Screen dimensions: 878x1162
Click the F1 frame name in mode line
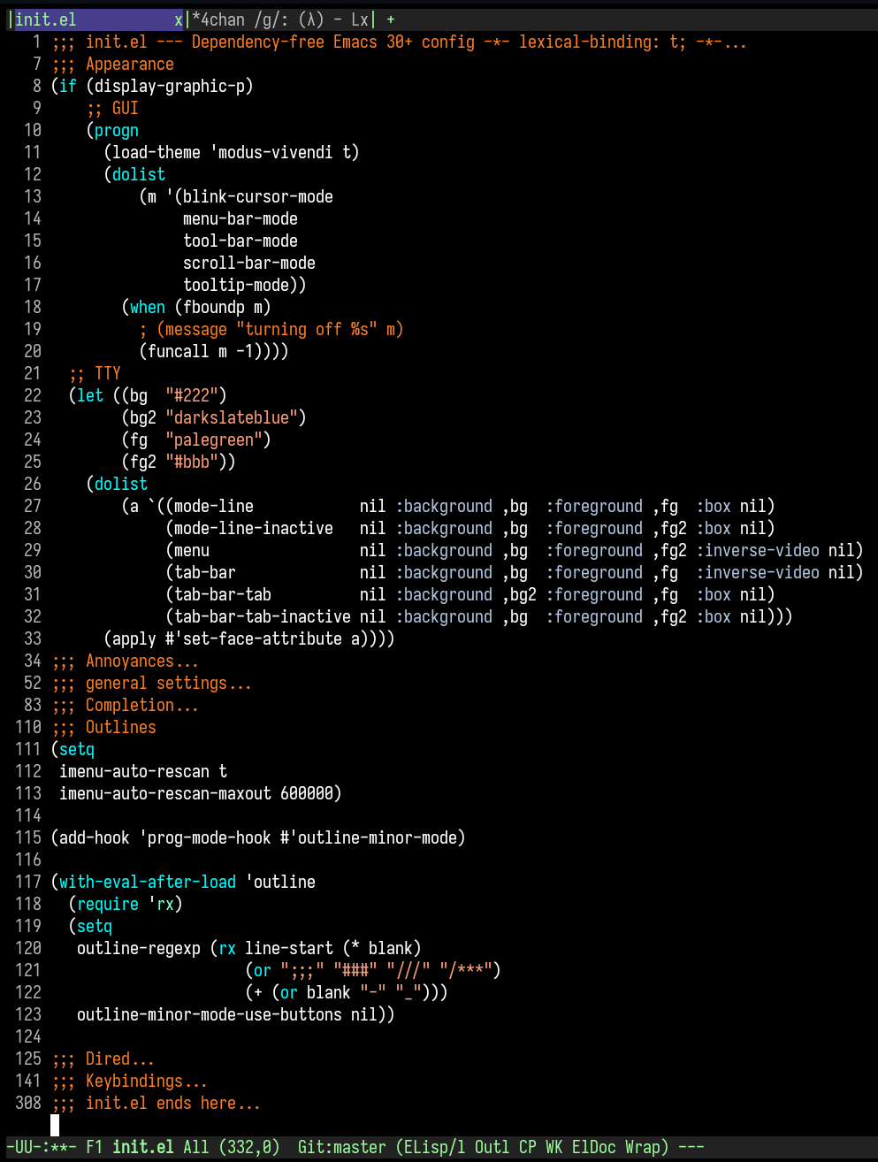tap(94, 1147)
